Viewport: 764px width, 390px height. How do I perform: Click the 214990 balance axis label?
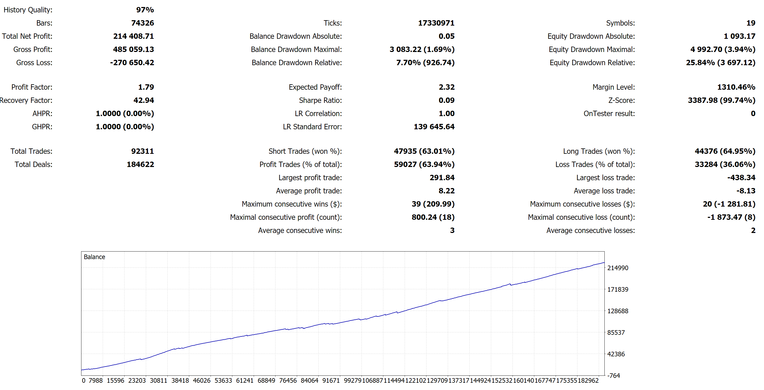pyautogui.click(x=618, y=268)
